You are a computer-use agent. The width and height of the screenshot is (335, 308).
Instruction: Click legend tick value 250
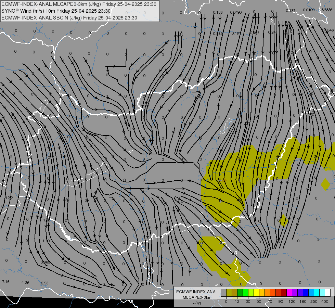point(314,301)
